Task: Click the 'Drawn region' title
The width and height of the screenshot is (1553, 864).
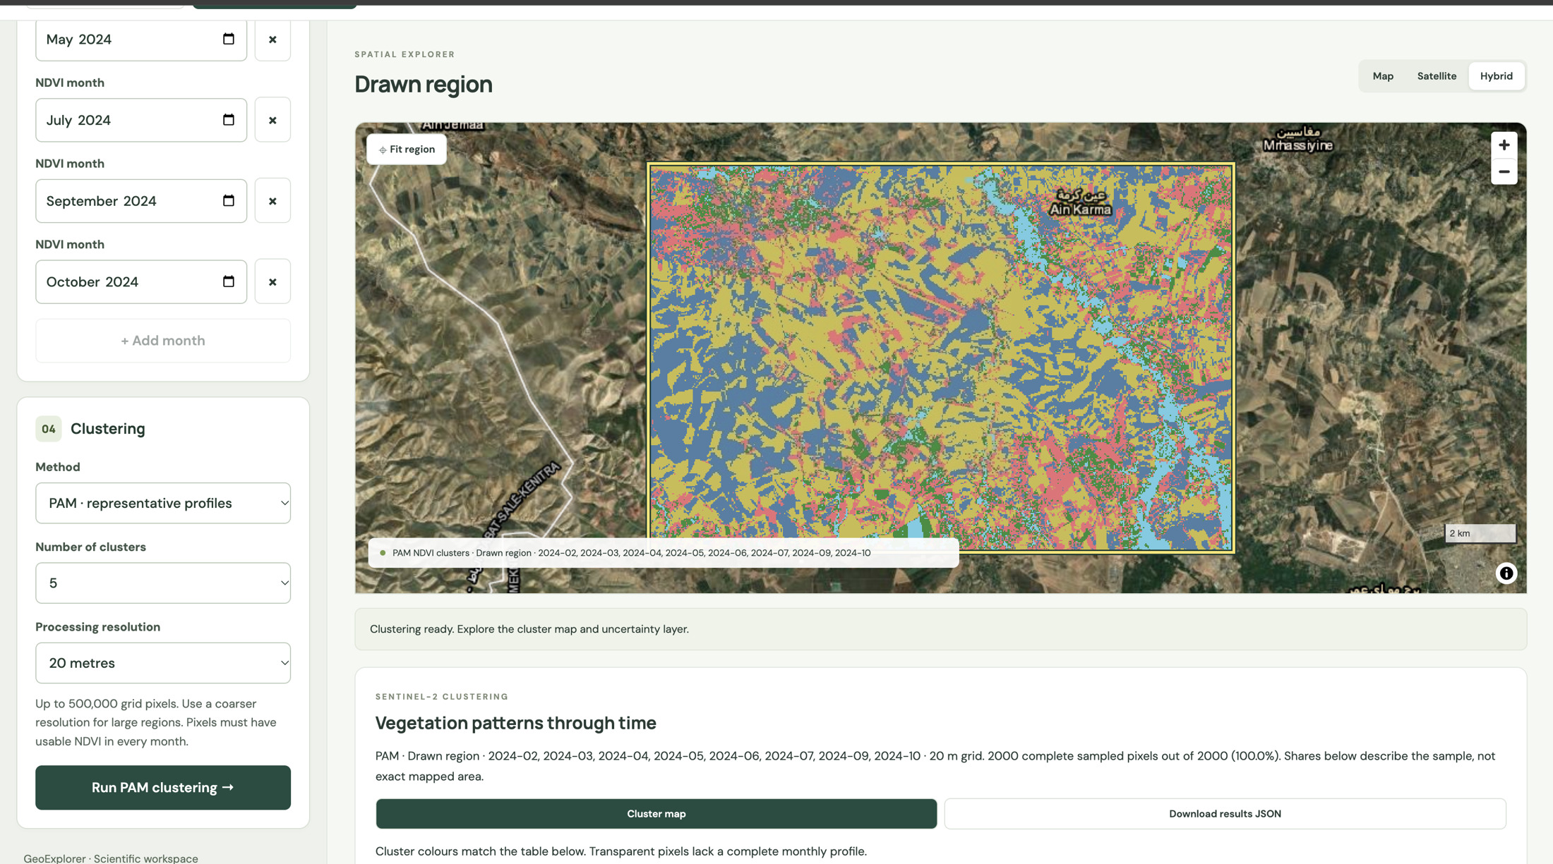Action: point(424,85)
